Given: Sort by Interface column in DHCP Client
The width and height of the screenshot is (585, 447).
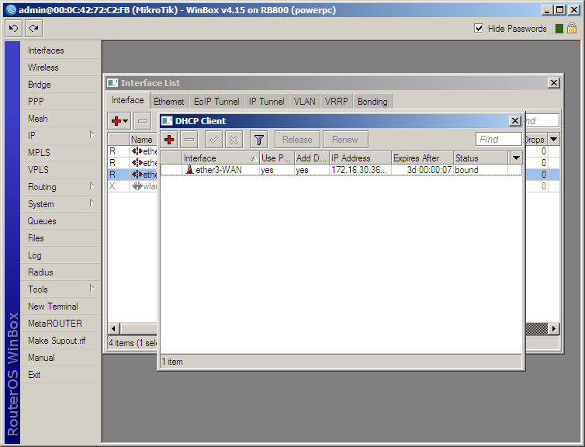Looking at the screenshot, I should point(220,158).
